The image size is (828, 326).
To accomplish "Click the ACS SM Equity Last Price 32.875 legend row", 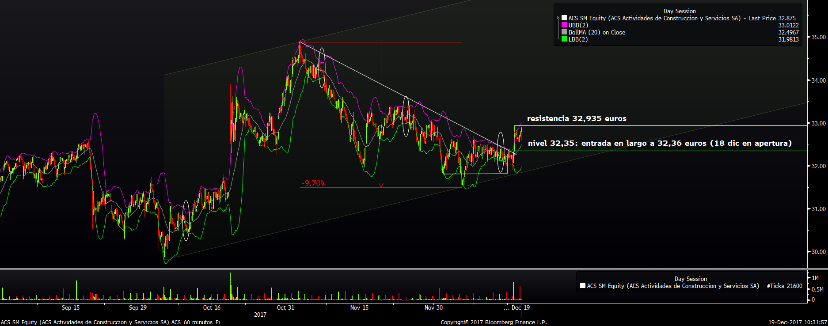I will pyautogui.click(x=679, y=18).
